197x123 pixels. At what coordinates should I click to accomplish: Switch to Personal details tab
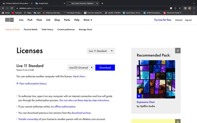[31, 30]
